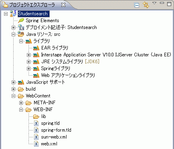Select JavaScript サポート label
174x149 pixels.
tap(45, 82)
